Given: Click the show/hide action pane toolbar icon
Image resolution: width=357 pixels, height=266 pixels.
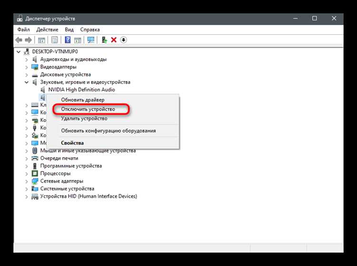Looking at the screenshot, I should 78,40.
